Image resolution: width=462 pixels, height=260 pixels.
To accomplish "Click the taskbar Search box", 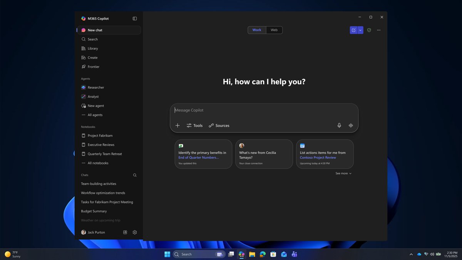I will coord(199,254).
